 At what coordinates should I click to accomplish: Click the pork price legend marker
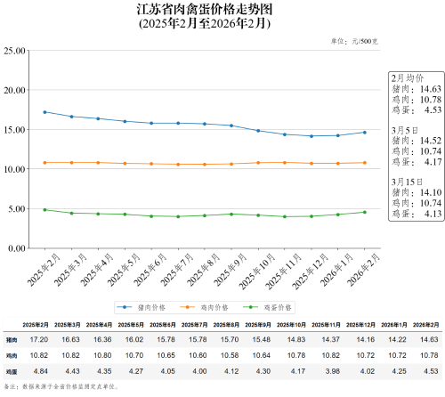coord(125,307)
